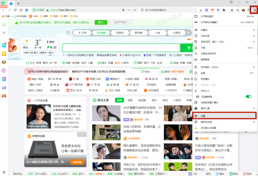Image resolution: width=258 pixels, height=176 pixels.
Task: Open the 58同城 site link
Action: 55,79
